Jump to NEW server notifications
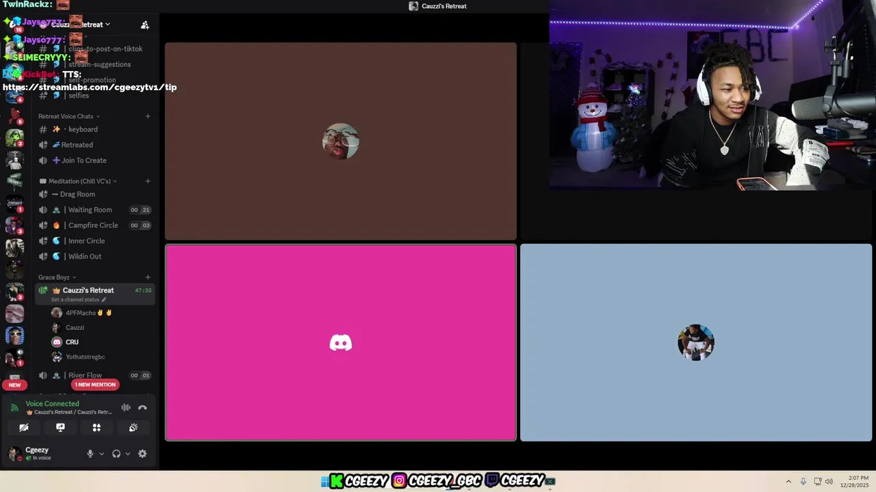Viewport: 876px width, 492px height. pos(14,385)
